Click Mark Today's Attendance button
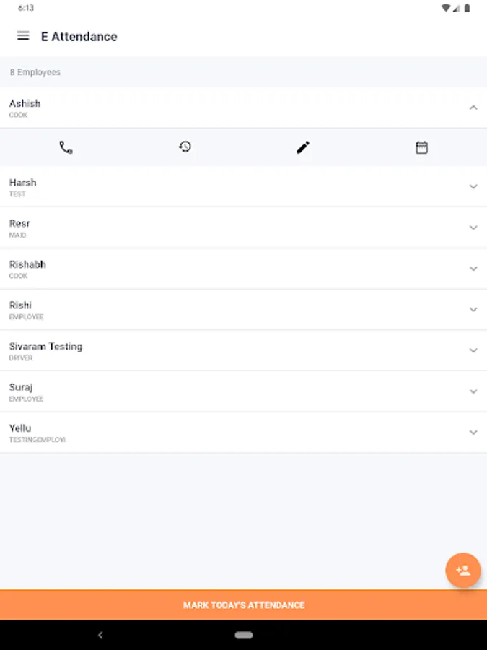The width and height of the screenshot is (487, 650). (x=244, y=604)
